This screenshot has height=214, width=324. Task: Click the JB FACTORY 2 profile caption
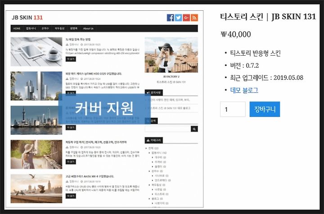171,77
